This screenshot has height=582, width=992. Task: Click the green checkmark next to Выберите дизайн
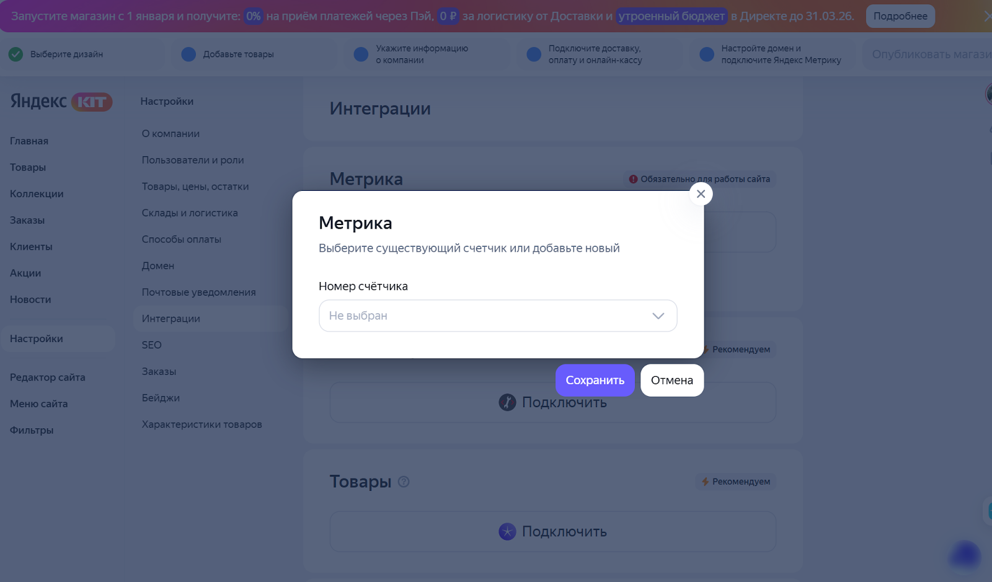coord(16,55)
